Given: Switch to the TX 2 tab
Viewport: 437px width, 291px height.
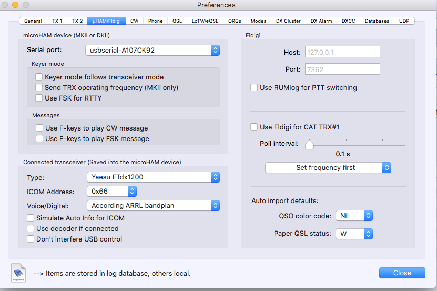Looking at the screenshot, I should tap(77, 21).
